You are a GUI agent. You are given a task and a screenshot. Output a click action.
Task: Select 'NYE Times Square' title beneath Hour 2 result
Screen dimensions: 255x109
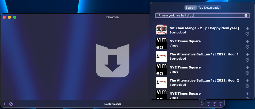tap(185, 94)
